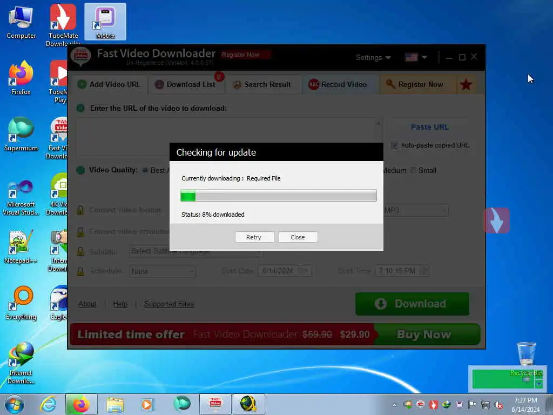Click the lock icon beside Convert video format
Screen dimensions: 553x415
tap(81, 210)
